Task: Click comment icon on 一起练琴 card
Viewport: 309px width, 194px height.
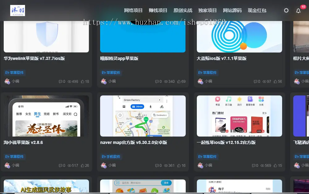Action: [x=254, y=166]
